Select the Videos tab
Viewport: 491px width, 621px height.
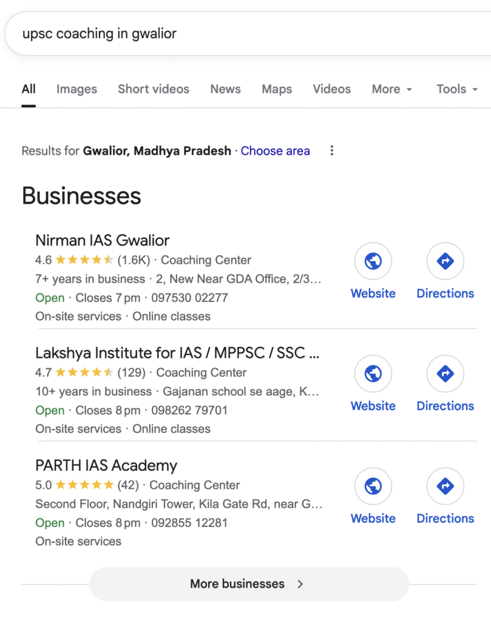[x=331, y=89]
